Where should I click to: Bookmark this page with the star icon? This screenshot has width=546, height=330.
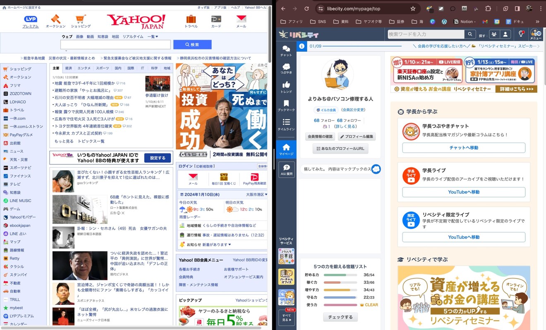pyautogui.click(x=413, y=9)
